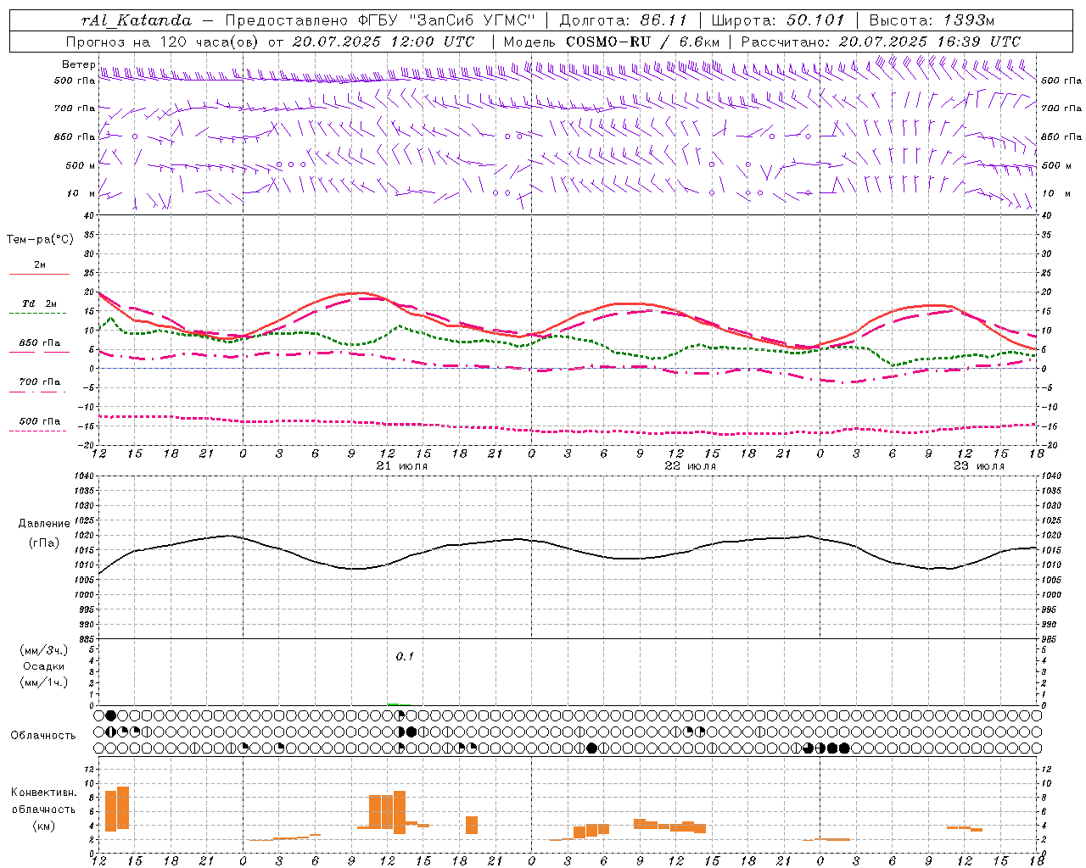Click the model name COSMO-RU / 6.6км
Screen dimensions: 1086x868
(x=642, y=42)
